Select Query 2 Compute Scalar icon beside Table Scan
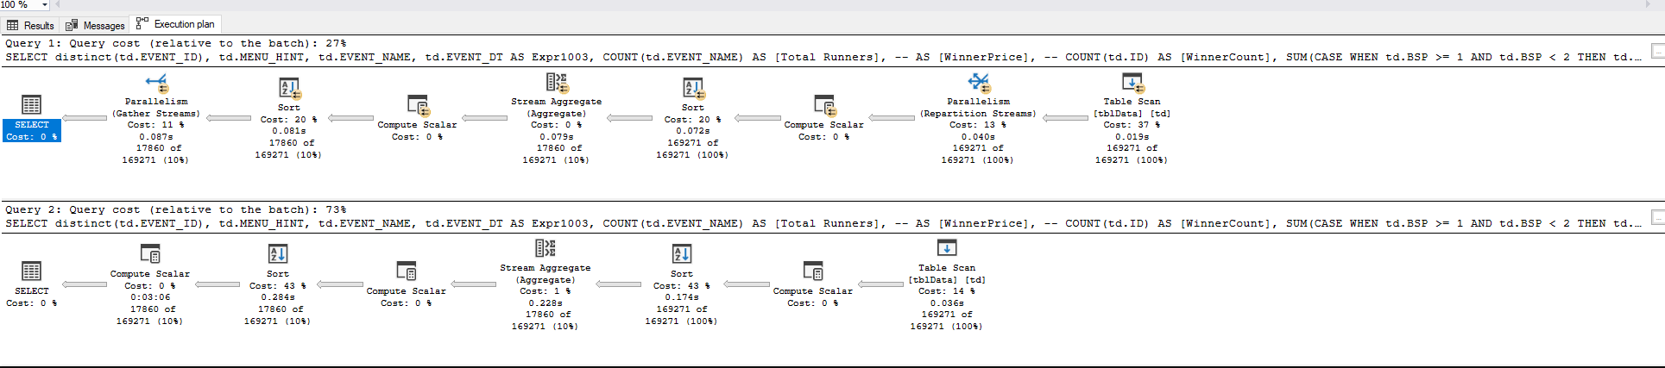The image size is (1665, 368). [x=813, y=271]
